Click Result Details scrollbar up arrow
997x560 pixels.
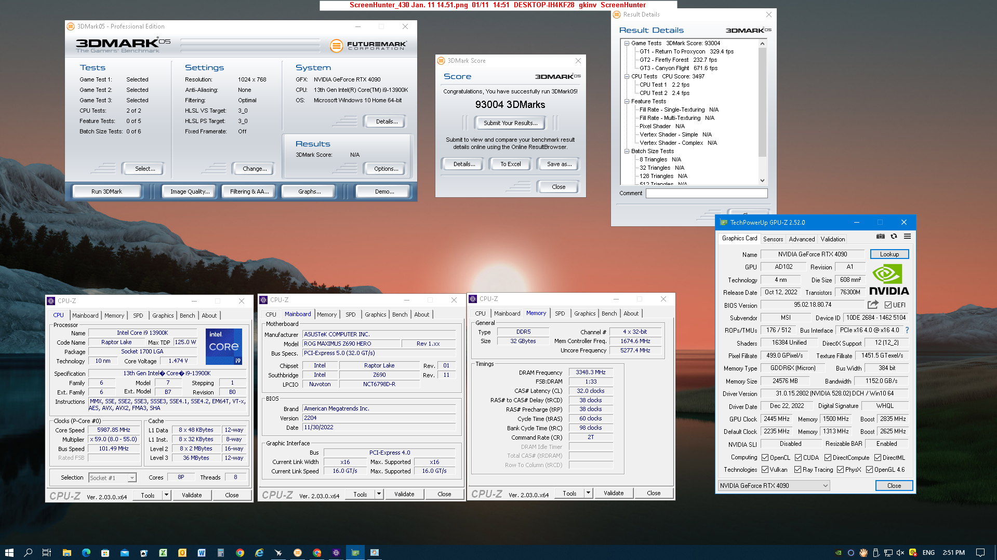click(x=762, y=44)
